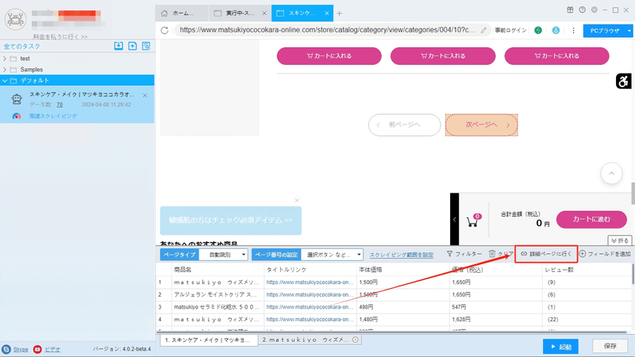635x357 pixels.
Task: Click the accessibility wheelchair icon
Action: click(x=623, y=81)
